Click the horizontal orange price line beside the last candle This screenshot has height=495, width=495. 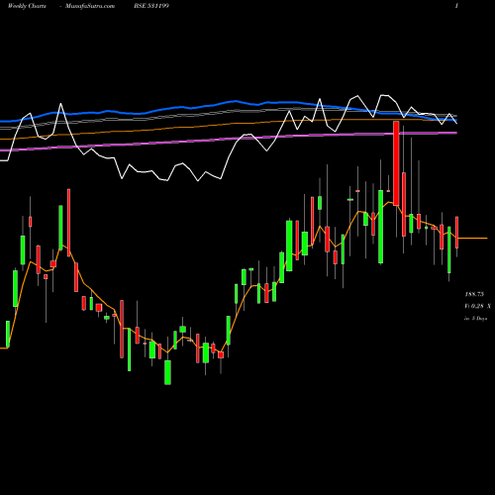pyautogui.click(x=473, y=238)
